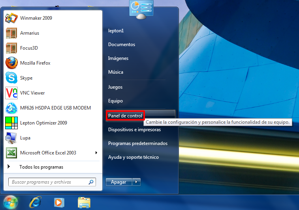Select the Focus3D text entry
This screenshot has height=210, width=299.
coord(29,48)
